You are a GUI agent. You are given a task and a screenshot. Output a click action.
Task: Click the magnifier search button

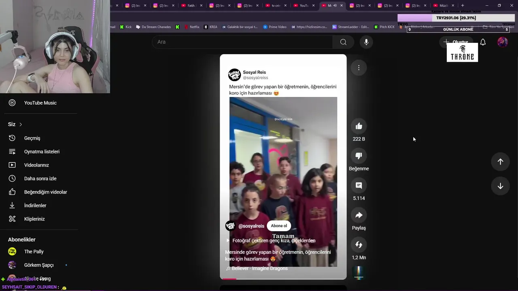tap(343, 42)
